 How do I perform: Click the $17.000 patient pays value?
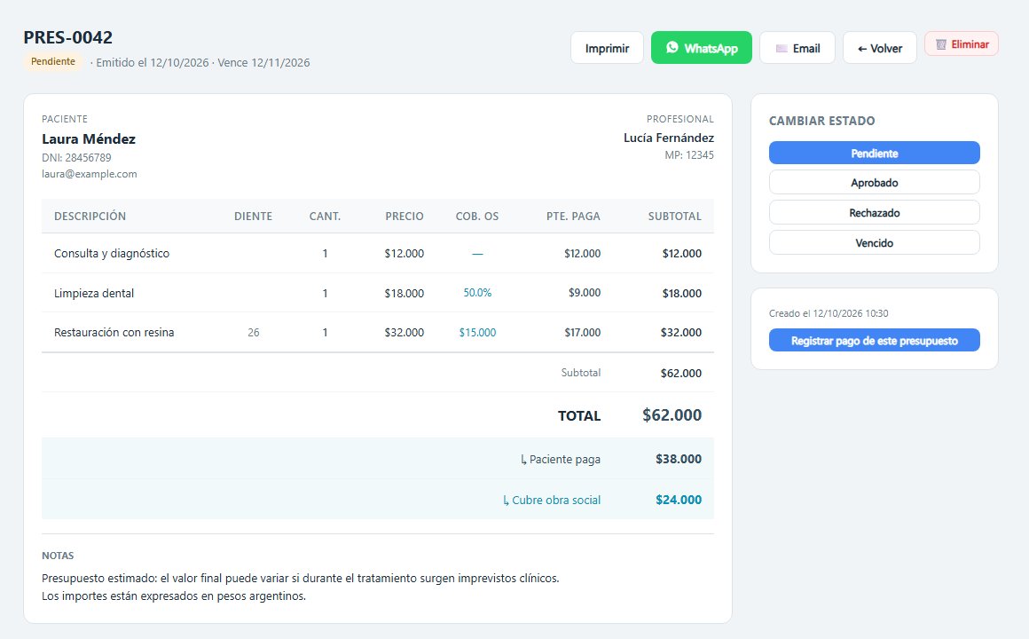tap(582, 332)
